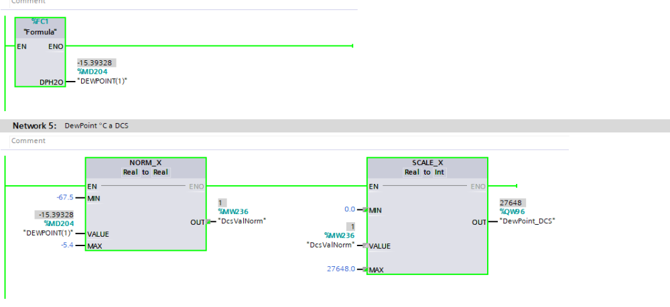Select the SCALE_X block title
This screenshot has width=670, height=307.
pyautogui.click(x=427, y=163)
